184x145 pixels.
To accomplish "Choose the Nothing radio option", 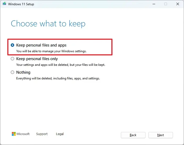I will tap(12, 72).
